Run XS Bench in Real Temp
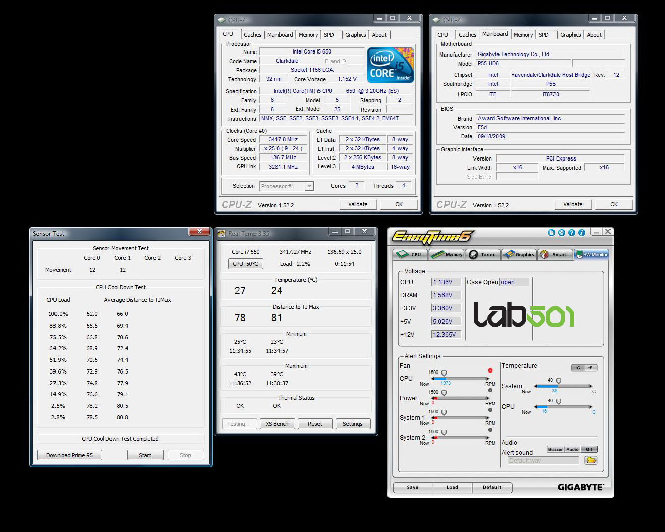This screenshot has height=532, width=665. (x=277, y=424)
